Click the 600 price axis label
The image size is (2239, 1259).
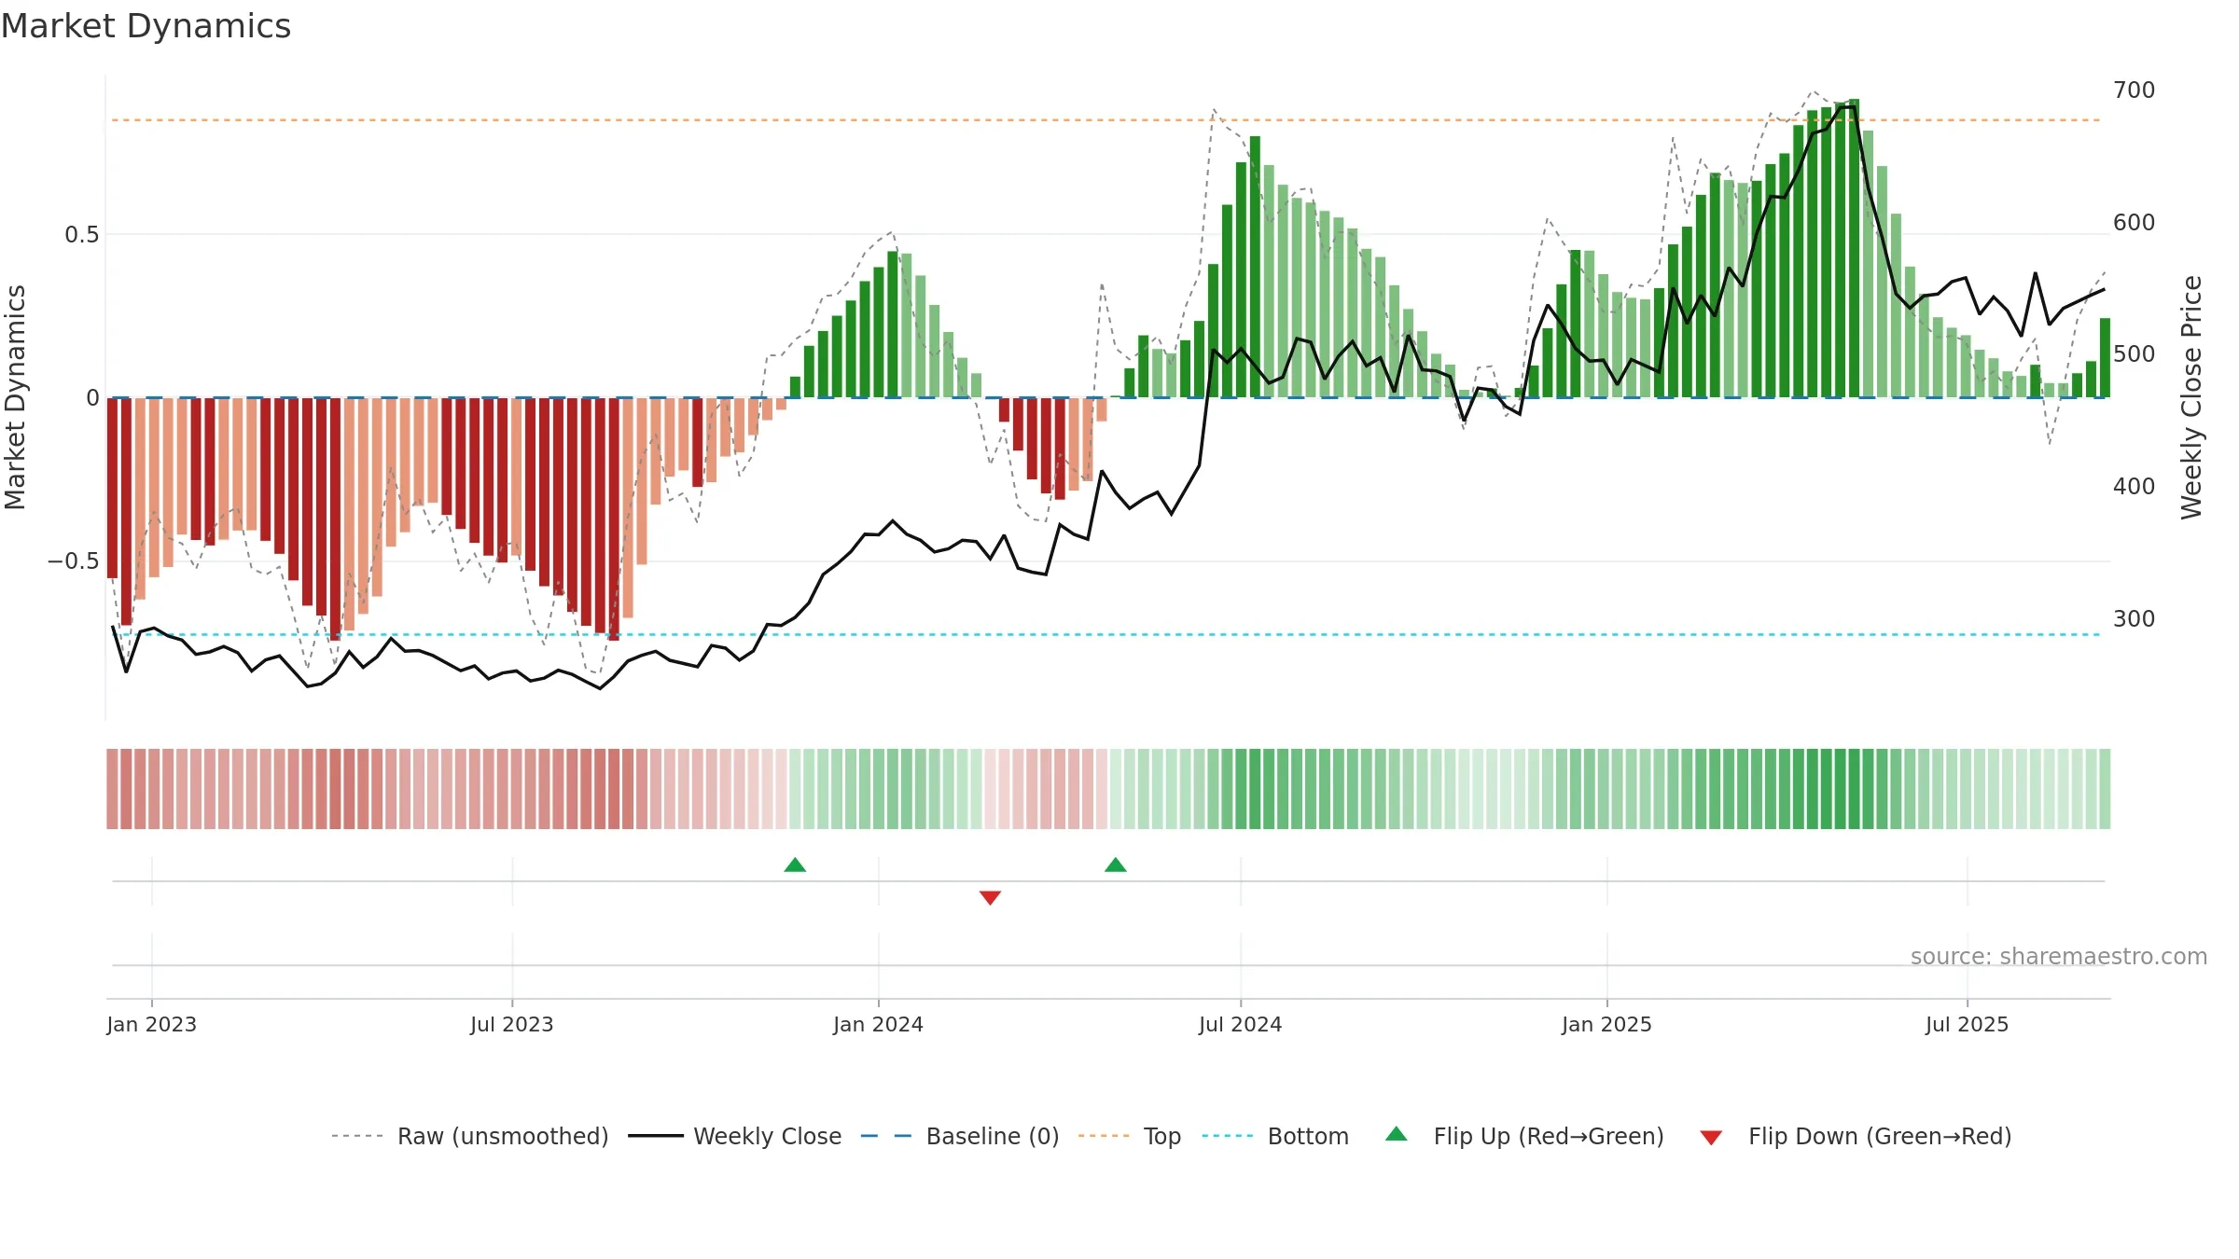point(2135,223)
